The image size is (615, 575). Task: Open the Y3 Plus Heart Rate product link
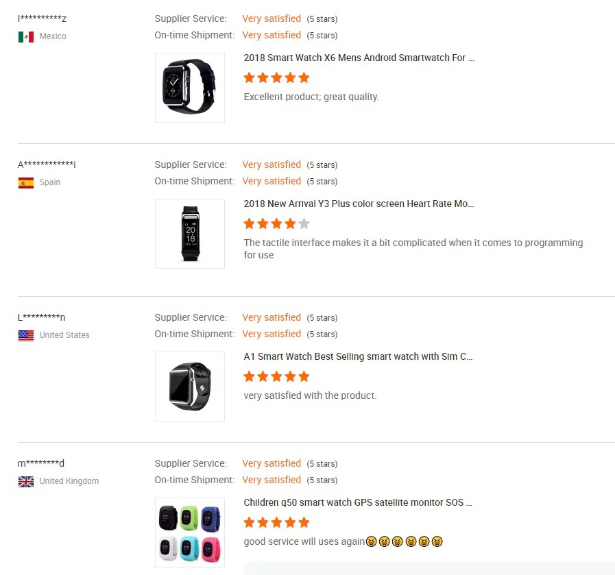(x=359, y=204)
